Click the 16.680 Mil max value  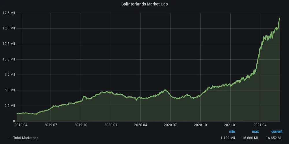pos(251,138)
